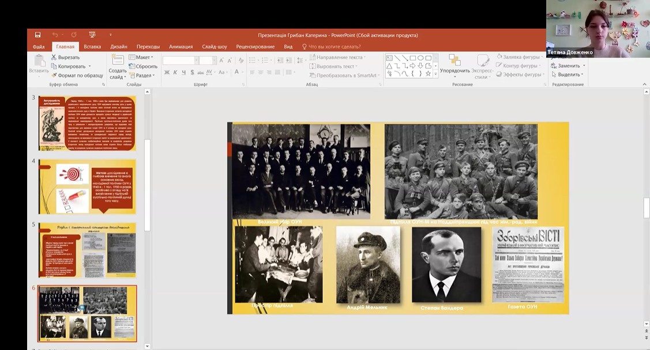
Task: Undo the last action
Action: [55, 35]
